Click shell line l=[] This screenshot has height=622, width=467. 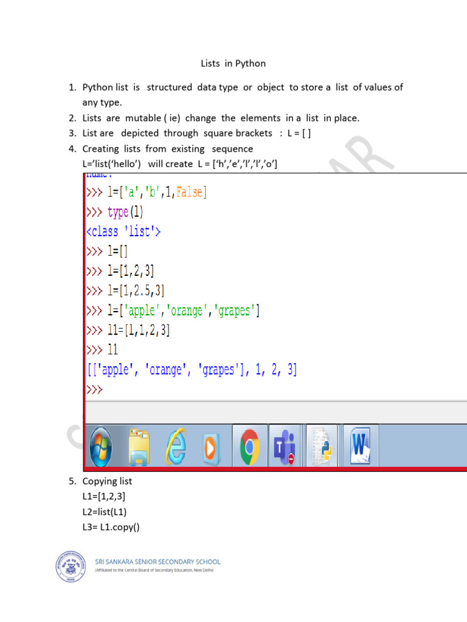(107, 251)
